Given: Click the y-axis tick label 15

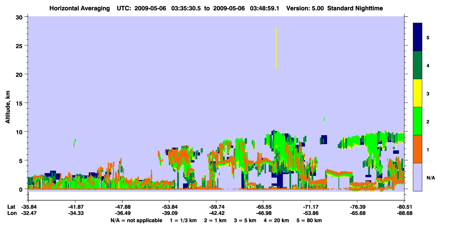Looking at the screenshot, I should (x=20, y=103).
